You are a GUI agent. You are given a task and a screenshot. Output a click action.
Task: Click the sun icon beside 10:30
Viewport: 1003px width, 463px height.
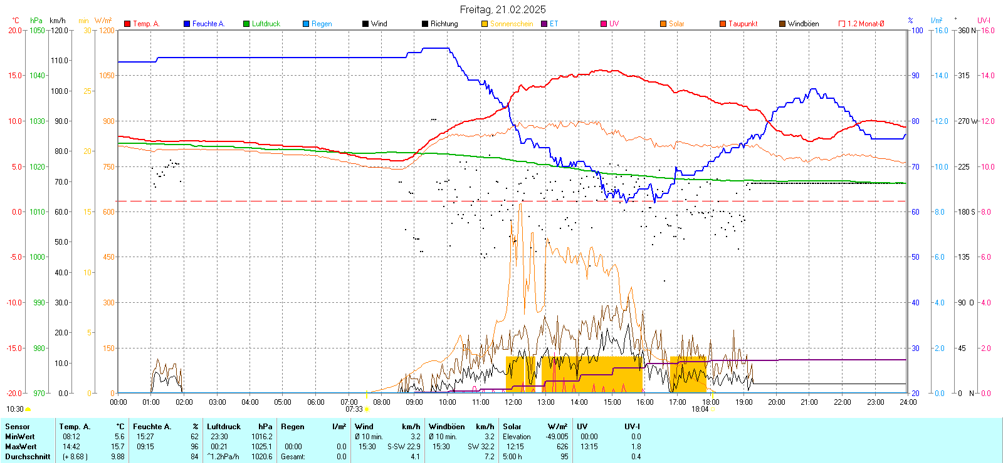pos(28,409)
